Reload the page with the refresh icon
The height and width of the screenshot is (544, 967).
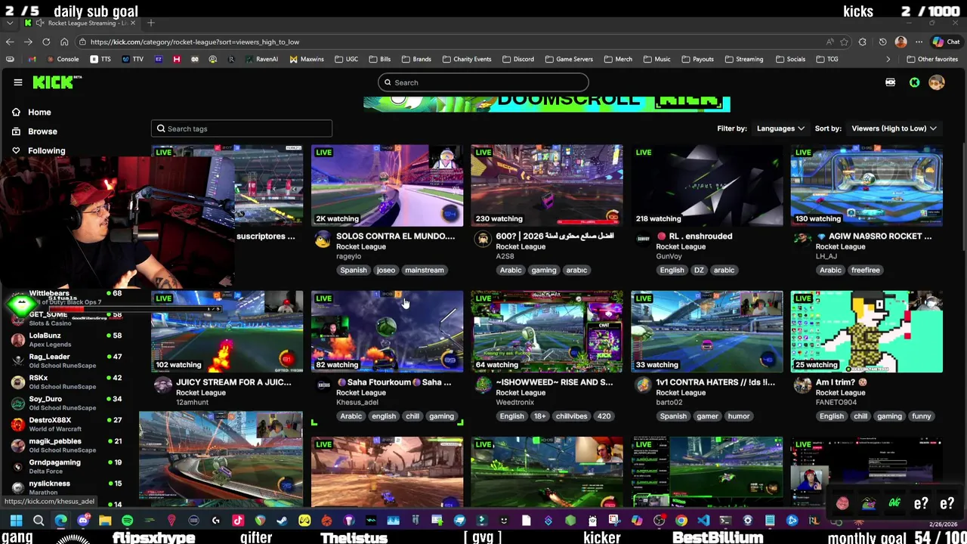pos(46,42)
